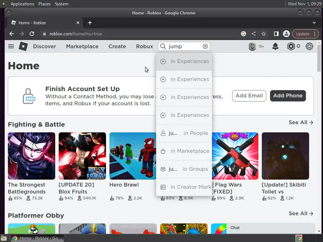Choose the 'in Groups' search suggestion
Viewport: 323px width, 242px height.
[x=184, y=169]
